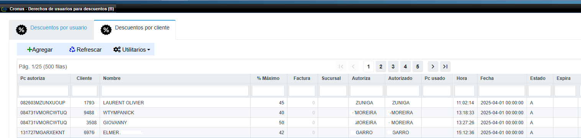The image size is (581, 138).
Task: Focus the Sucursal filter field
Action: (333, 91)
